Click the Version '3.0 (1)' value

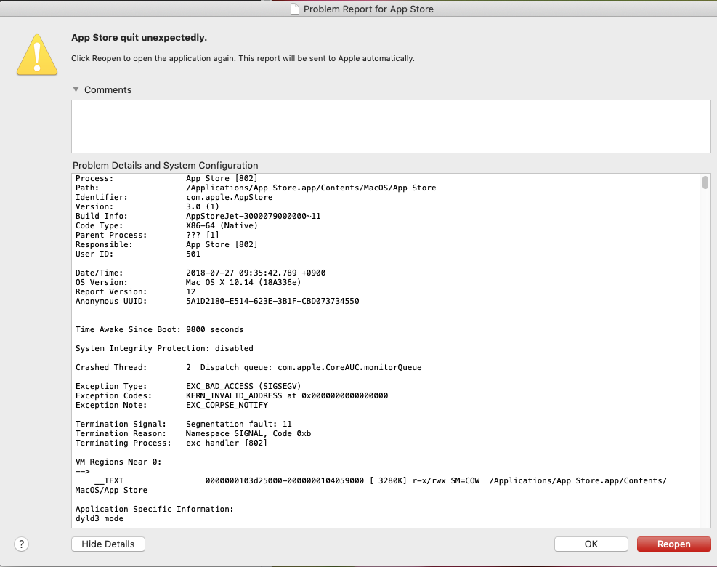203,207
